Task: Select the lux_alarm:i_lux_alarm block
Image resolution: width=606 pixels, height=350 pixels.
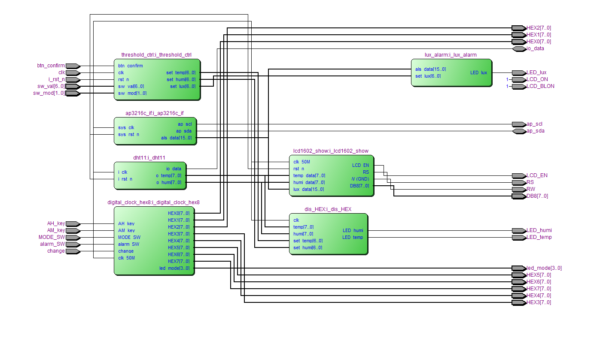Action: point(452,72)
